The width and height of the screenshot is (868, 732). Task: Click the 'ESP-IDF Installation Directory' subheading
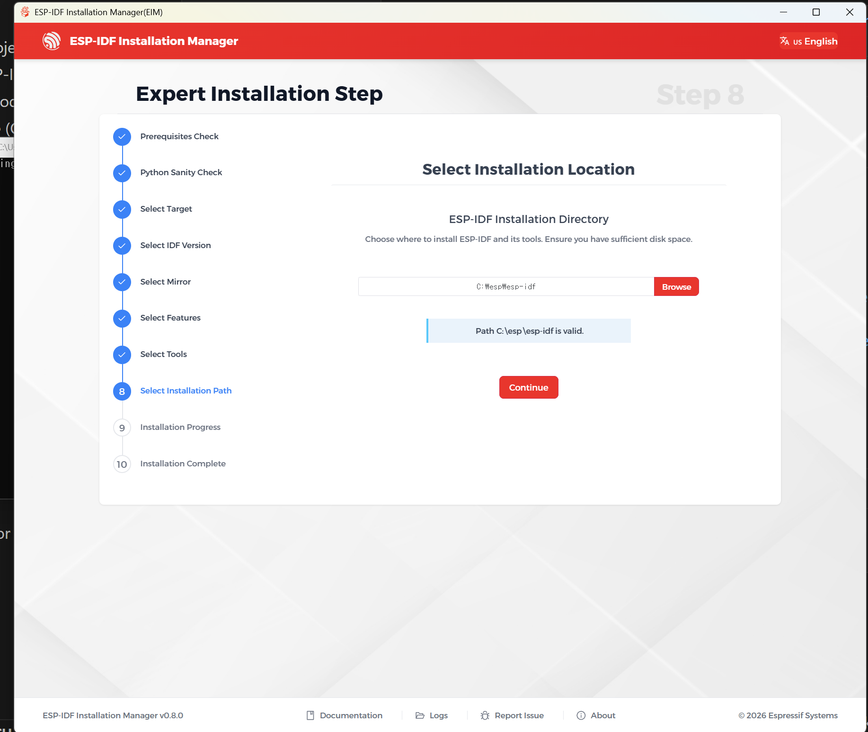coord(529,219)
